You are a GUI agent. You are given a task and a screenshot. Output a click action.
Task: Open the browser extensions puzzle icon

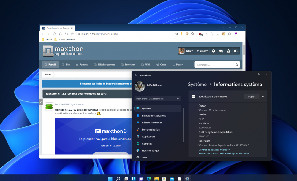coord(230,34)
